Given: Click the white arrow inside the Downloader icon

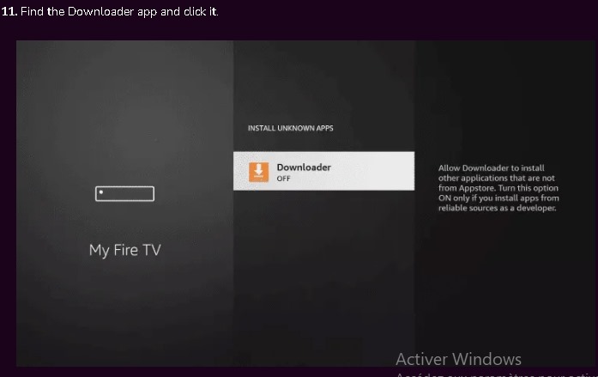Looking at the screenshot, I should click(x=258, y=170).
